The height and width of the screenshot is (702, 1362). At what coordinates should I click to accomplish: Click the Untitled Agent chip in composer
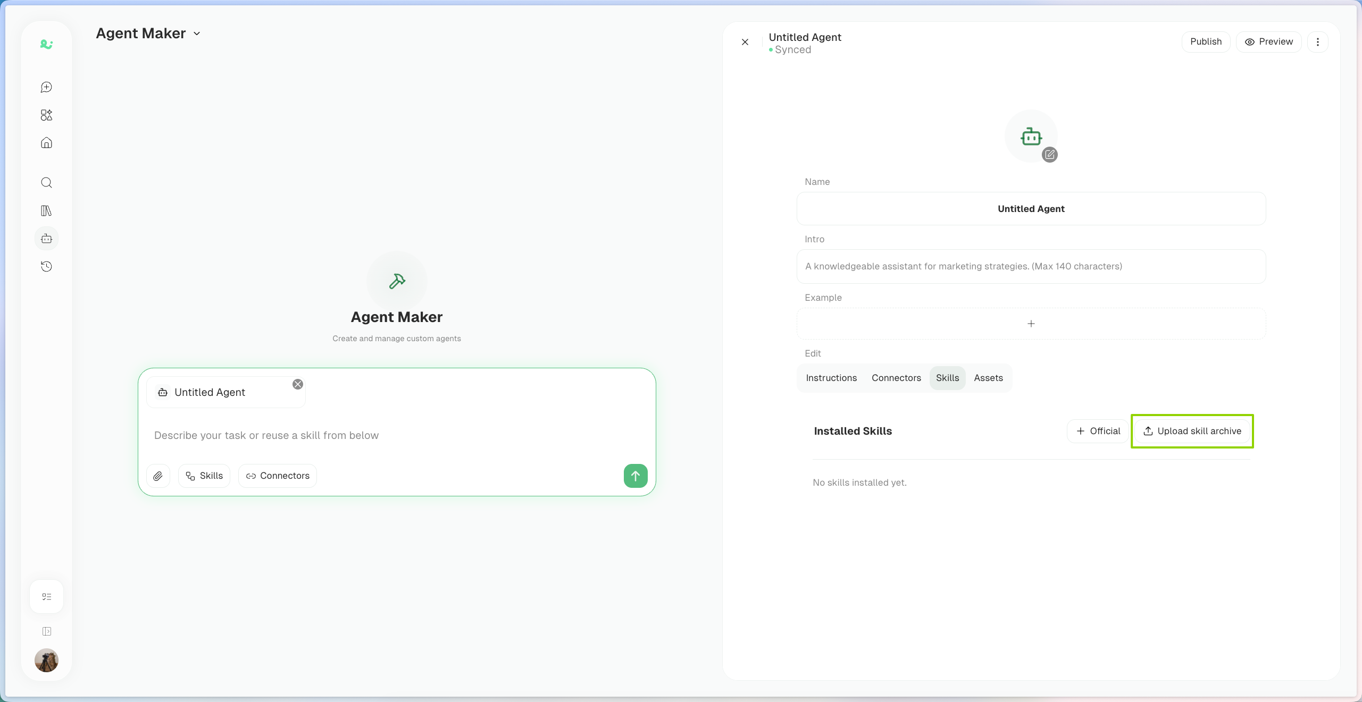tap(225, 392)
